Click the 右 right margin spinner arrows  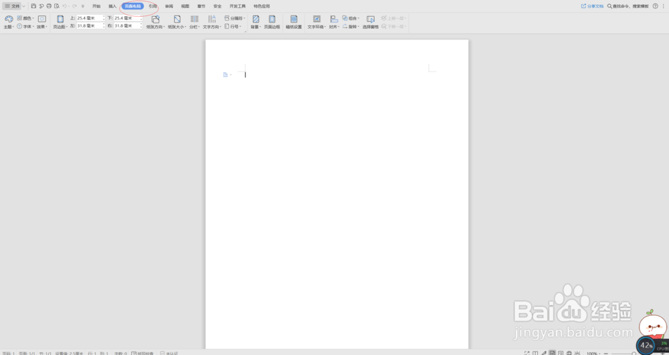[x=141, y=26]
